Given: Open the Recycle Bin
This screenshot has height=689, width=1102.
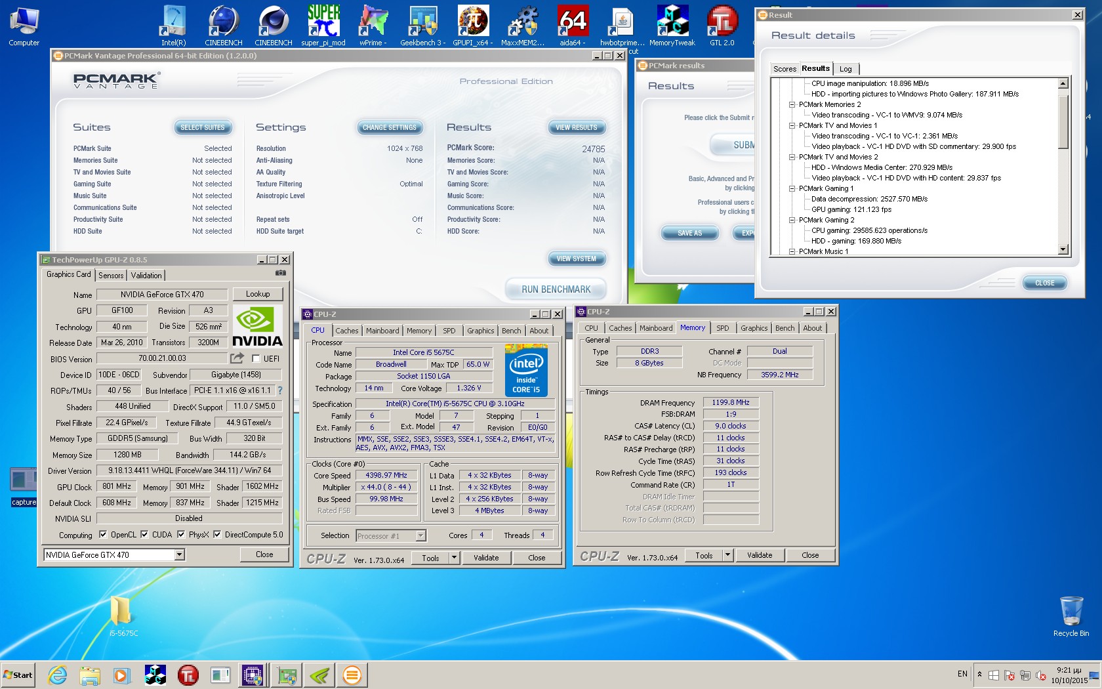Looking at the screenshot, I should coord(1071,617).
